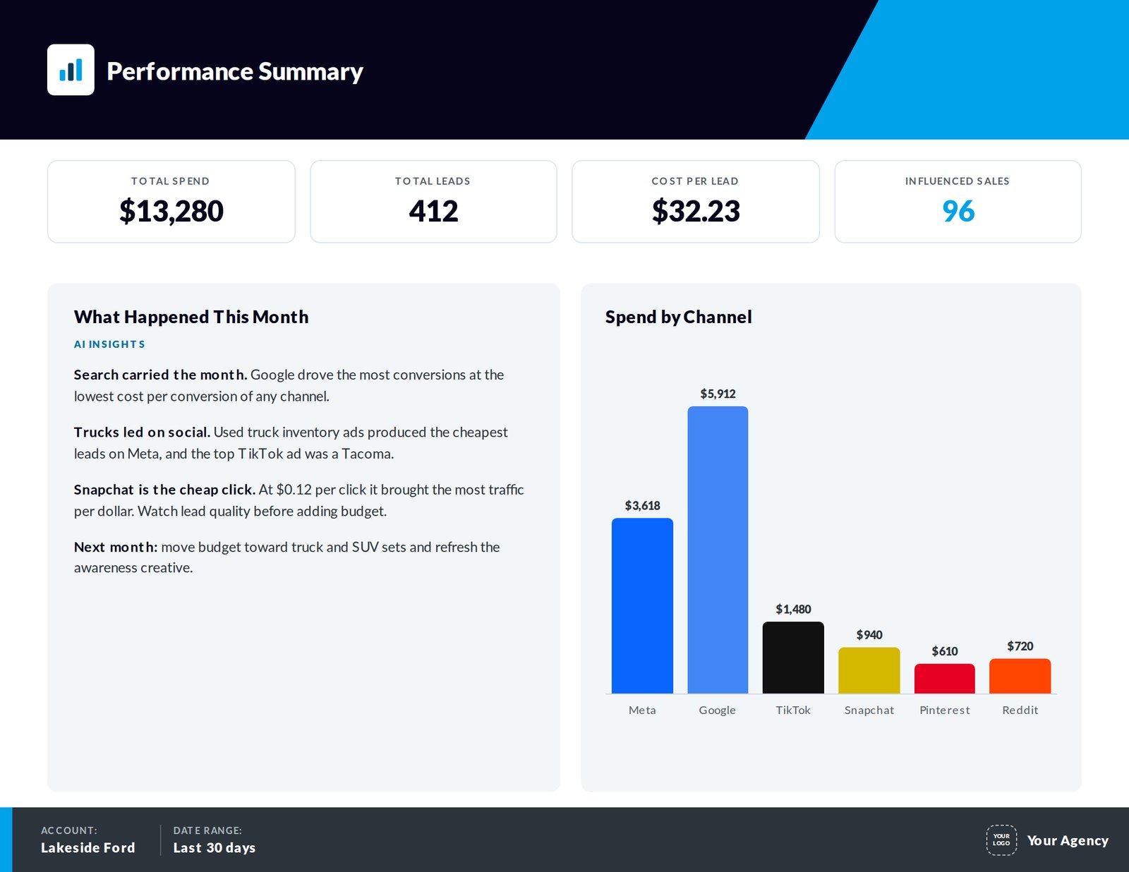Screen dimensions: 1129x872
Task: Select the 96 influenced sales value
Action: point(958,211)
